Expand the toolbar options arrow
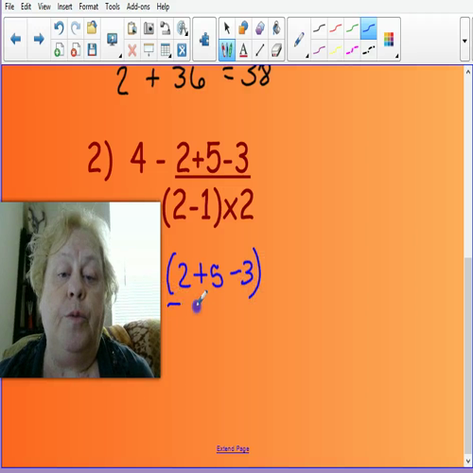Image resolution: width=473 pixels, height=473 pixels. pos(464,41)
